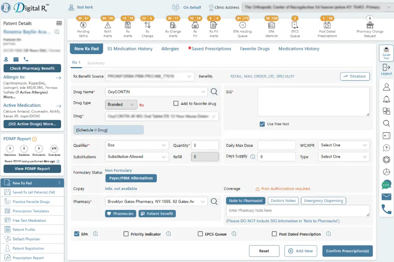This screenshot has width=394, height=262.
Task: Open Patient Details hamburger menu
Action: point(59,23)
